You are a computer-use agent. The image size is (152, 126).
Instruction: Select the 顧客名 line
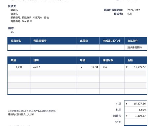click(x=14, y=10)
